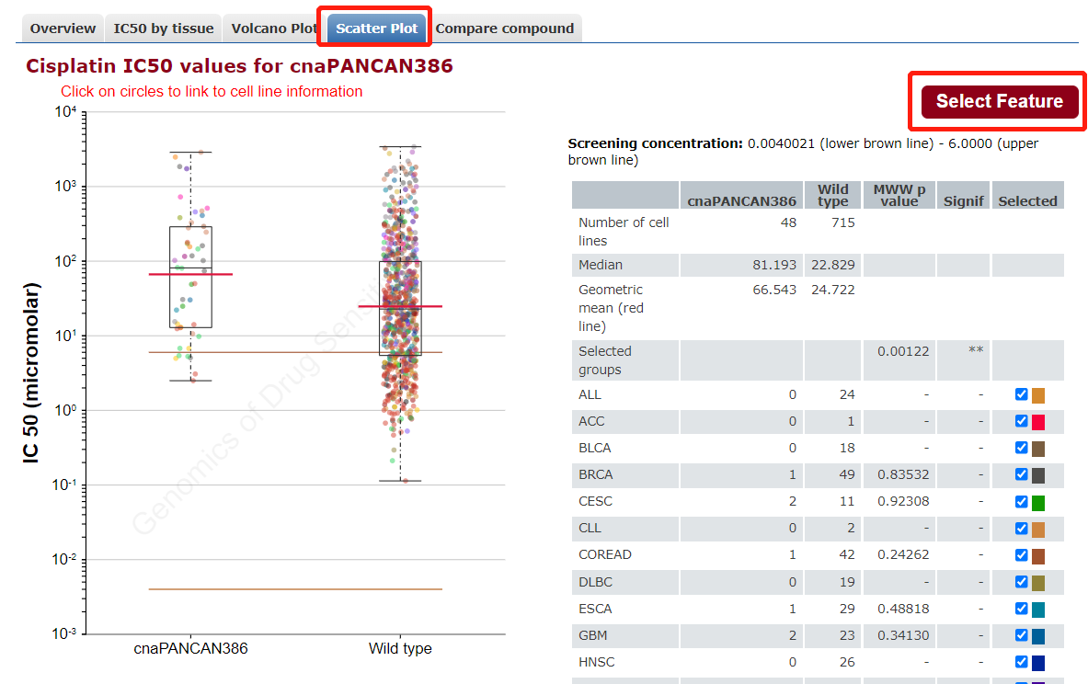1088x684 pixels.
Task: Toggle the ACC row checkbox
Action: [1021, 421]
